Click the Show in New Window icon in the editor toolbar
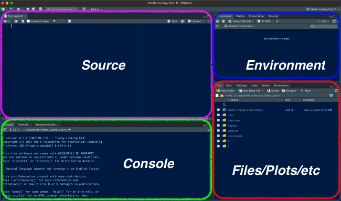The image size is (341, 201). click(16, 21)
